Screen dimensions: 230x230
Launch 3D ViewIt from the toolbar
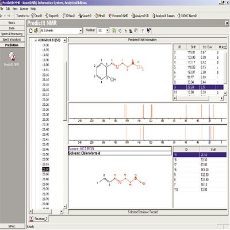(68, 16)
